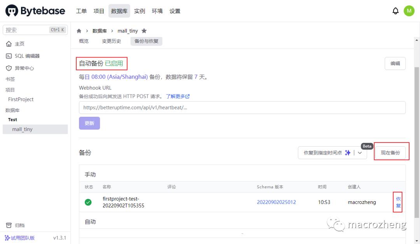This screenshot has height=244, width=420.
Task: Click the sparkle icon on 恢复到指定时间点
Action: [347, 153]
